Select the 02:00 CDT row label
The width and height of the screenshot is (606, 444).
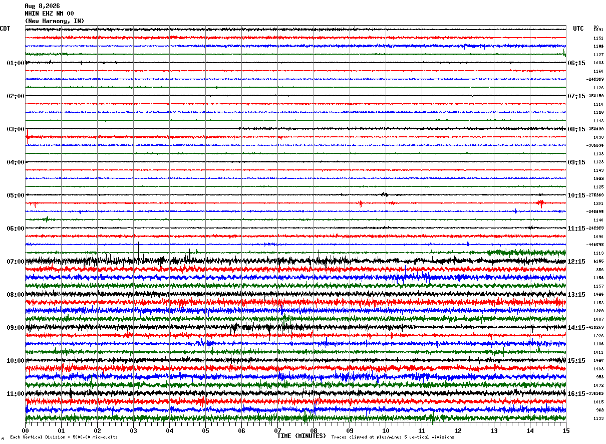(16, 96)
